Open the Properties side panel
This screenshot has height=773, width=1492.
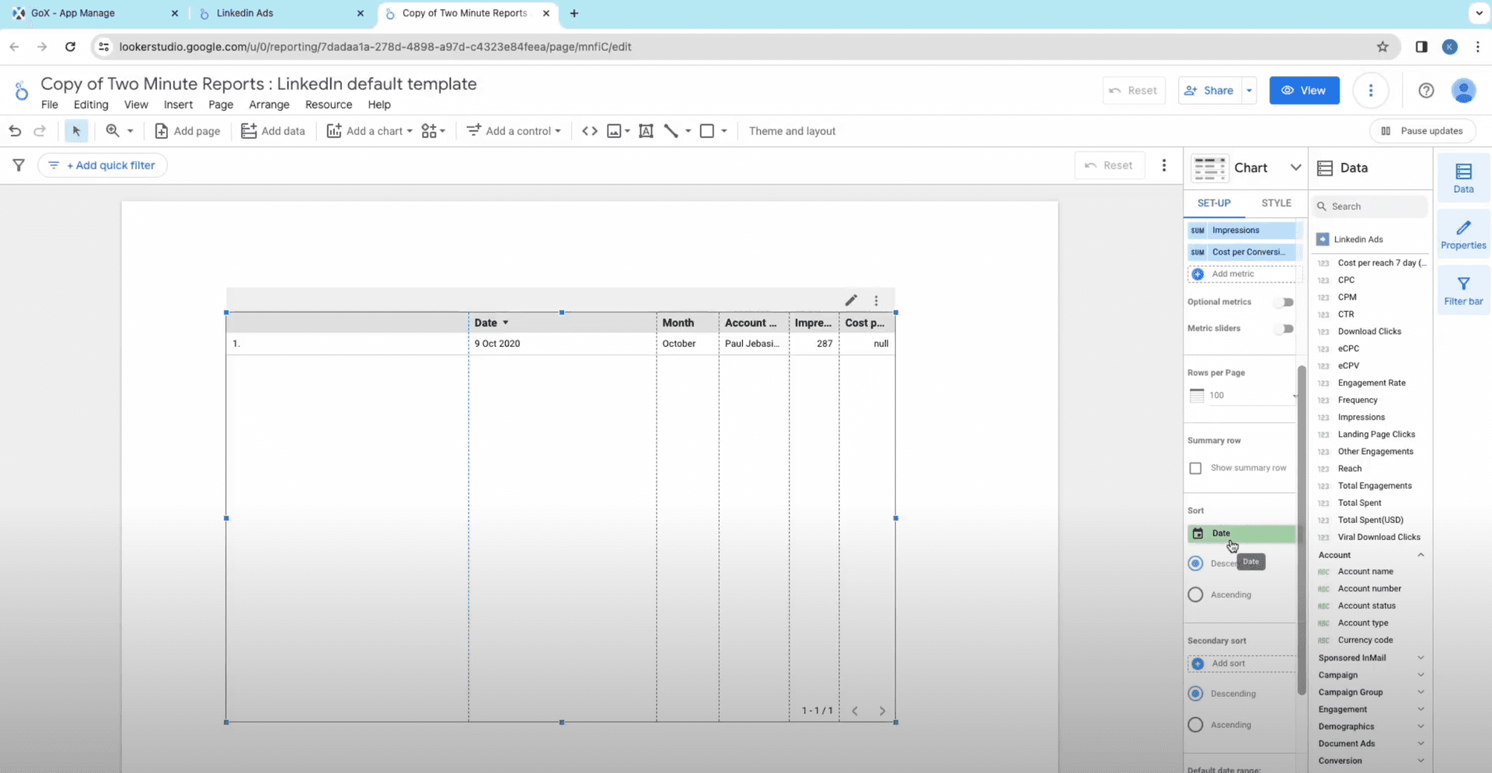click(1463, 234)
